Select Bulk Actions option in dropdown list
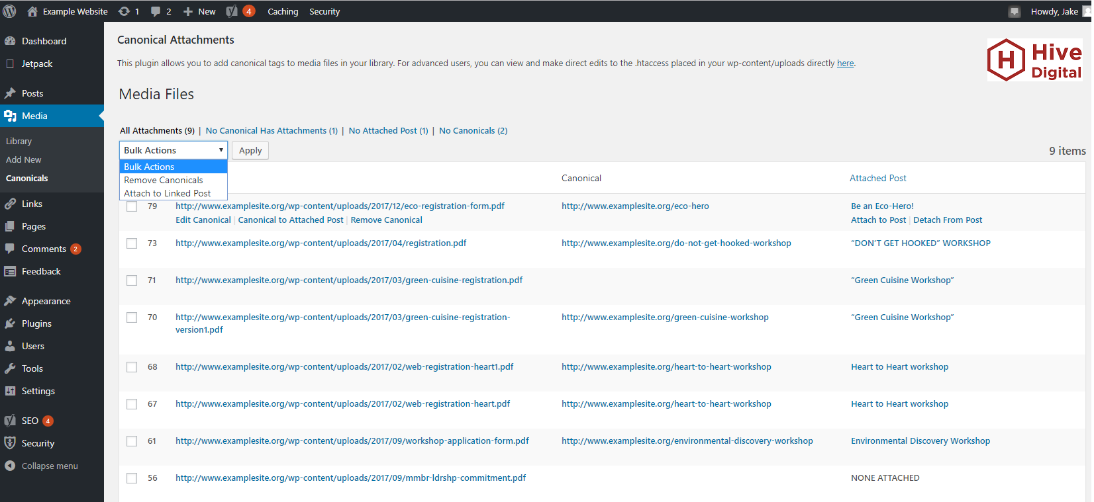This screenshot has width=1094, height=502. tap(174, 167)
